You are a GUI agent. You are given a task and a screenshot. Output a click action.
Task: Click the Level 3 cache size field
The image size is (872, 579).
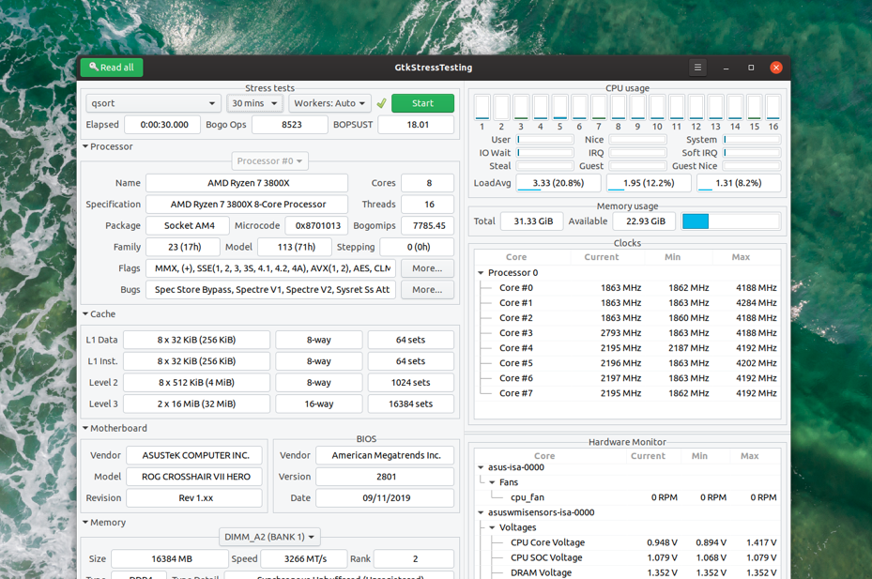pos(196,404)
